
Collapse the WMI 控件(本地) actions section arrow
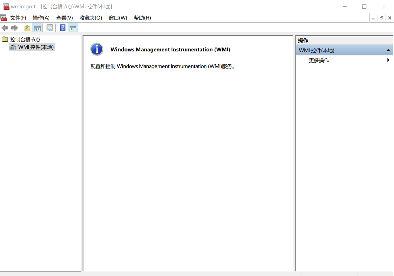(x=388, y=50)
